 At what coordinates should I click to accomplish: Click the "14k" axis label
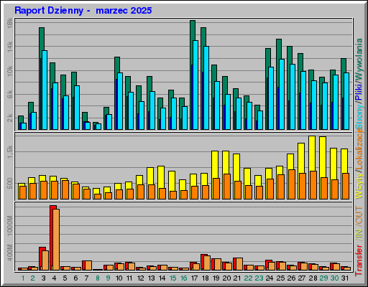(10, 47)
